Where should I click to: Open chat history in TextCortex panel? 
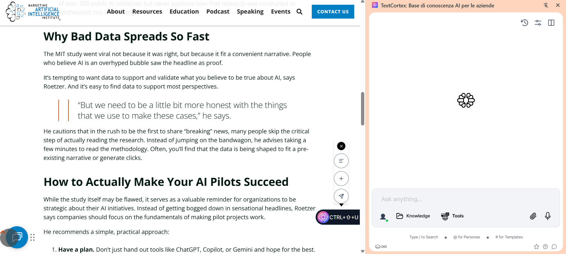(x=524, y=23)
